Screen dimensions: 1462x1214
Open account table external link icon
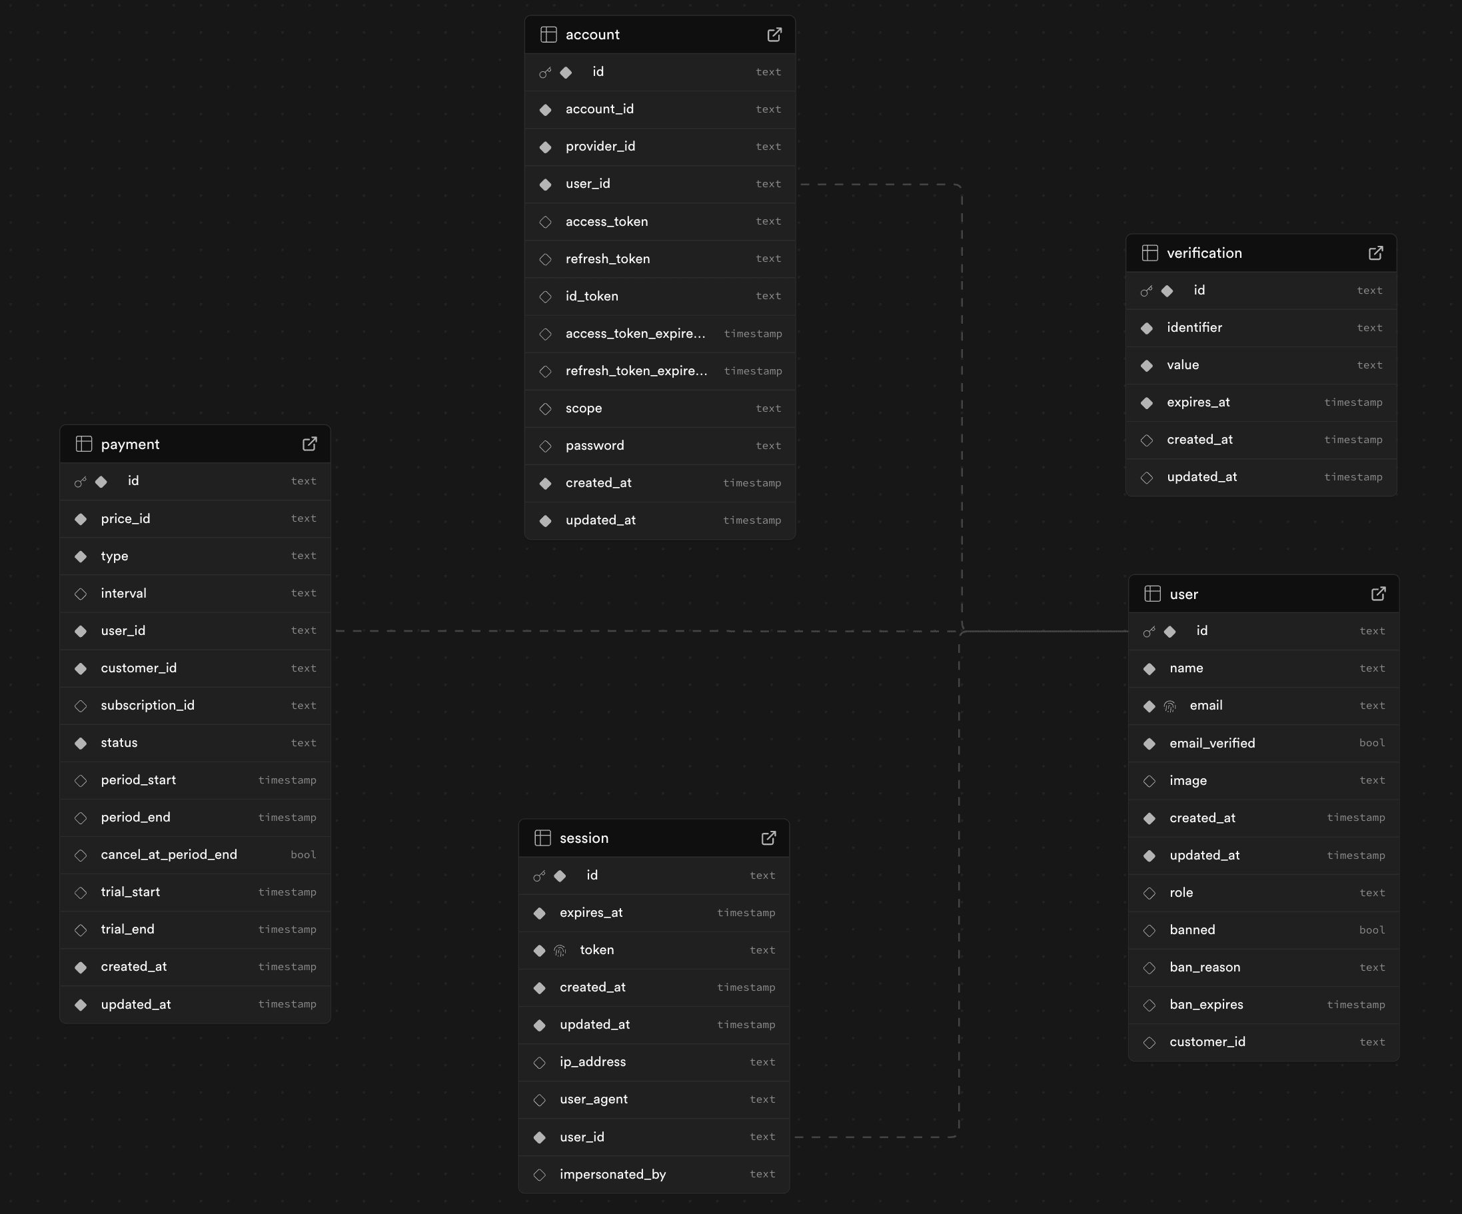coord(774,35)
